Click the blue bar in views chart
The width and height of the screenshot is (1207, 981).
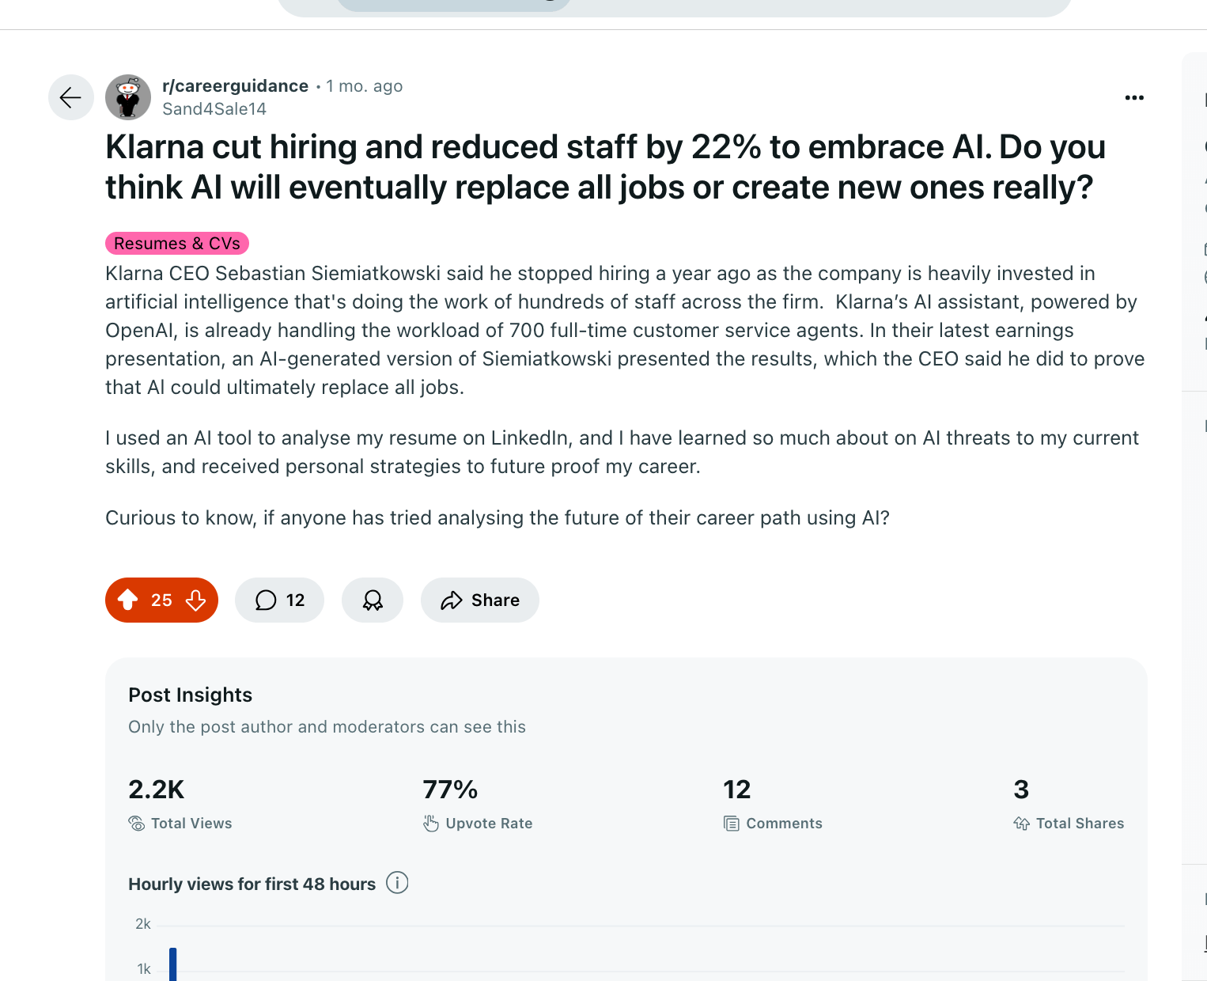point(173,965)
